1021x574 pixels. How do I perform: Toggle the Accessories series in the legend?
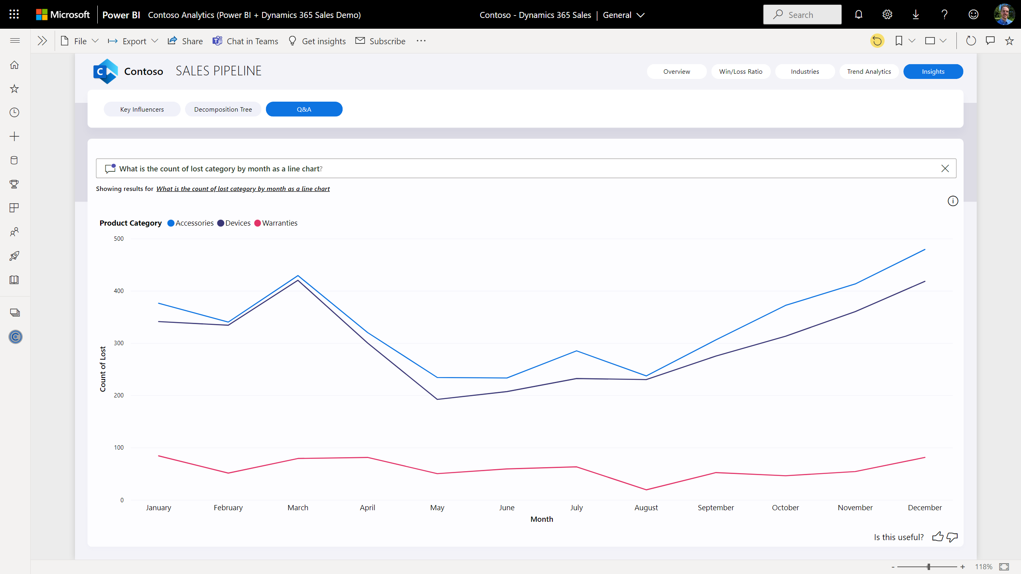pyautogui.click(x=190, y=223)
